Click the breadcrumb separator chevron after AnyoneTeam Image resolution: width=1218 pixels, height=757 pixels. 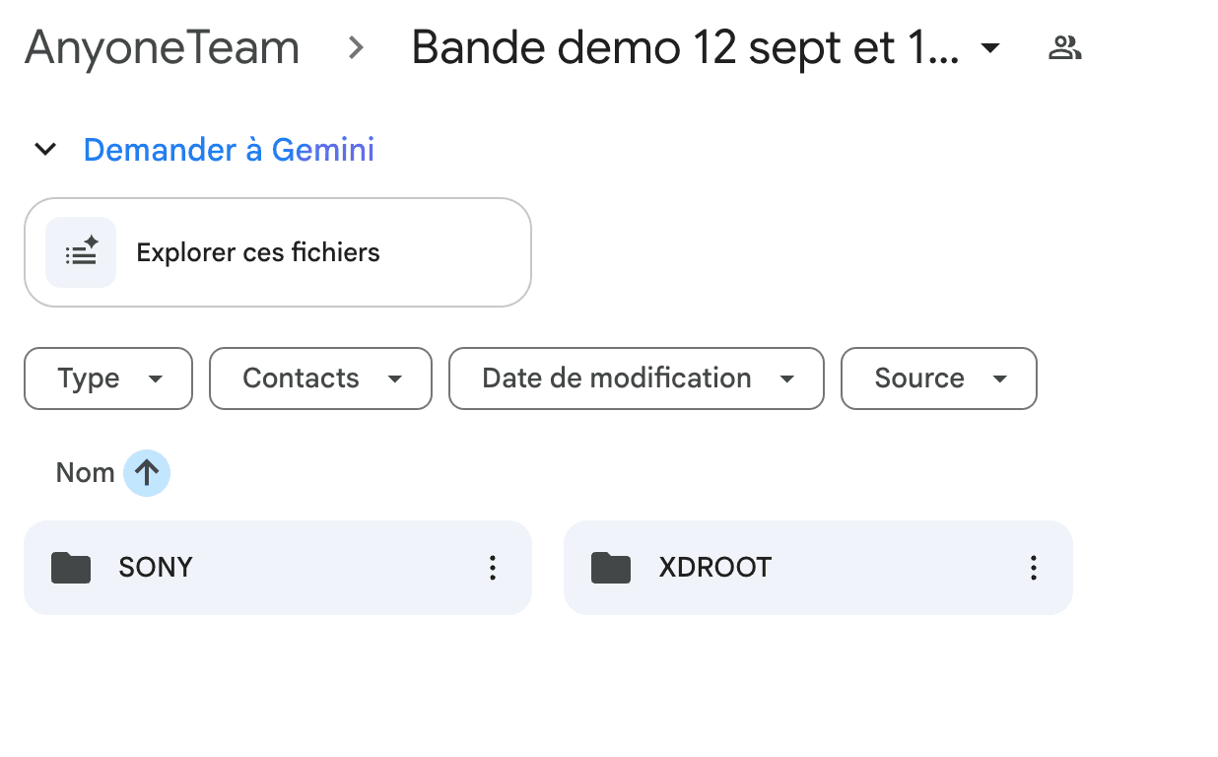click(354, 46)
